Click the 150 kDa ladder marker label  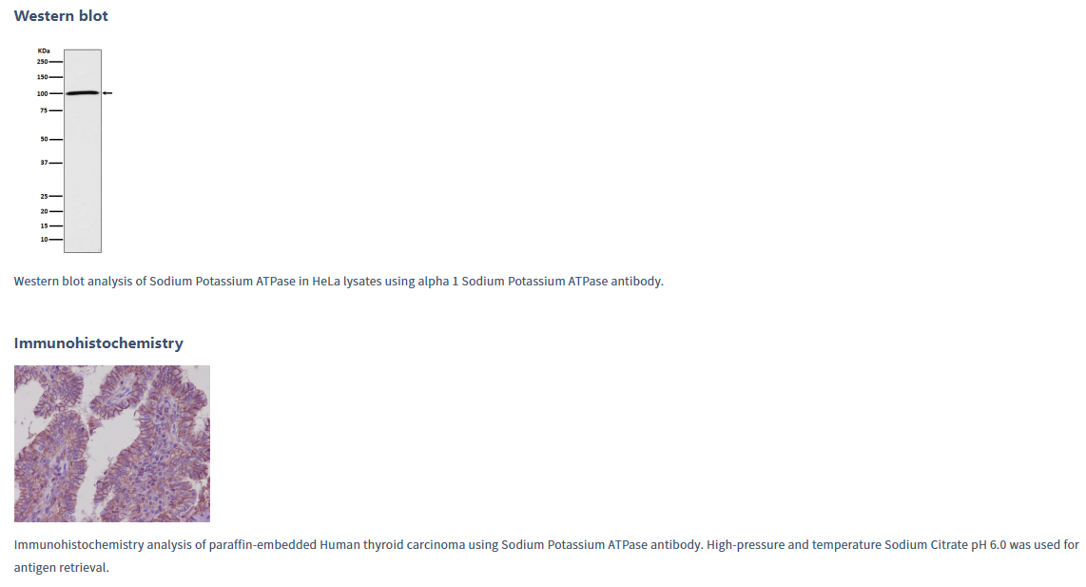[x=42, y=77]
